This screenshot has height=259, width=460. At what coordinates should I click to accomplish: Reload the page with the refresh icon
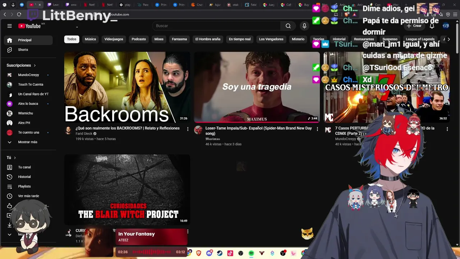(19, 14)
